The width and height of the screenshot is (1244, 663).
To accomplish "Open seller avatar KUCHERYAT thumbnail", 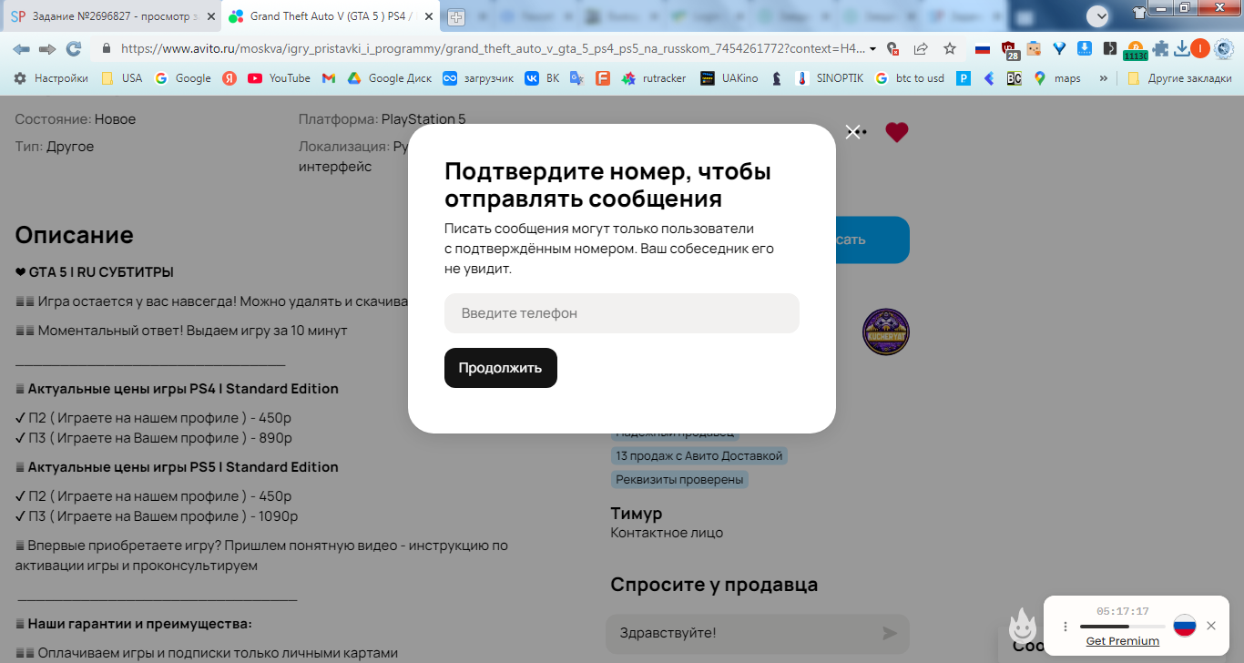I will [x=886, y=331].
